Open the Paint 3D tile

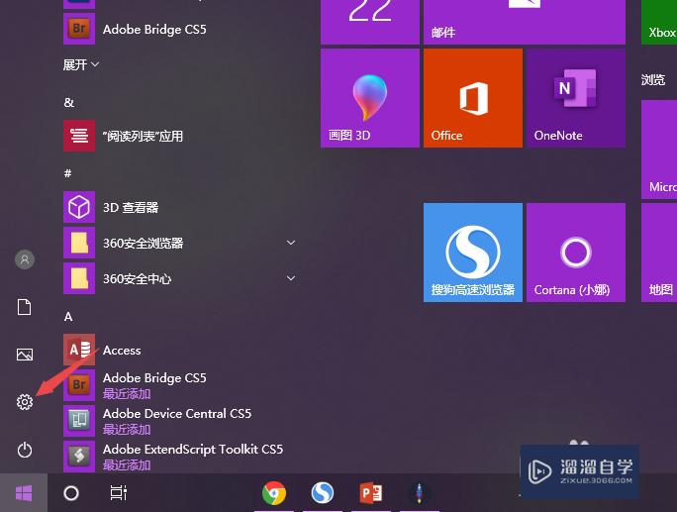coord(370,98)
